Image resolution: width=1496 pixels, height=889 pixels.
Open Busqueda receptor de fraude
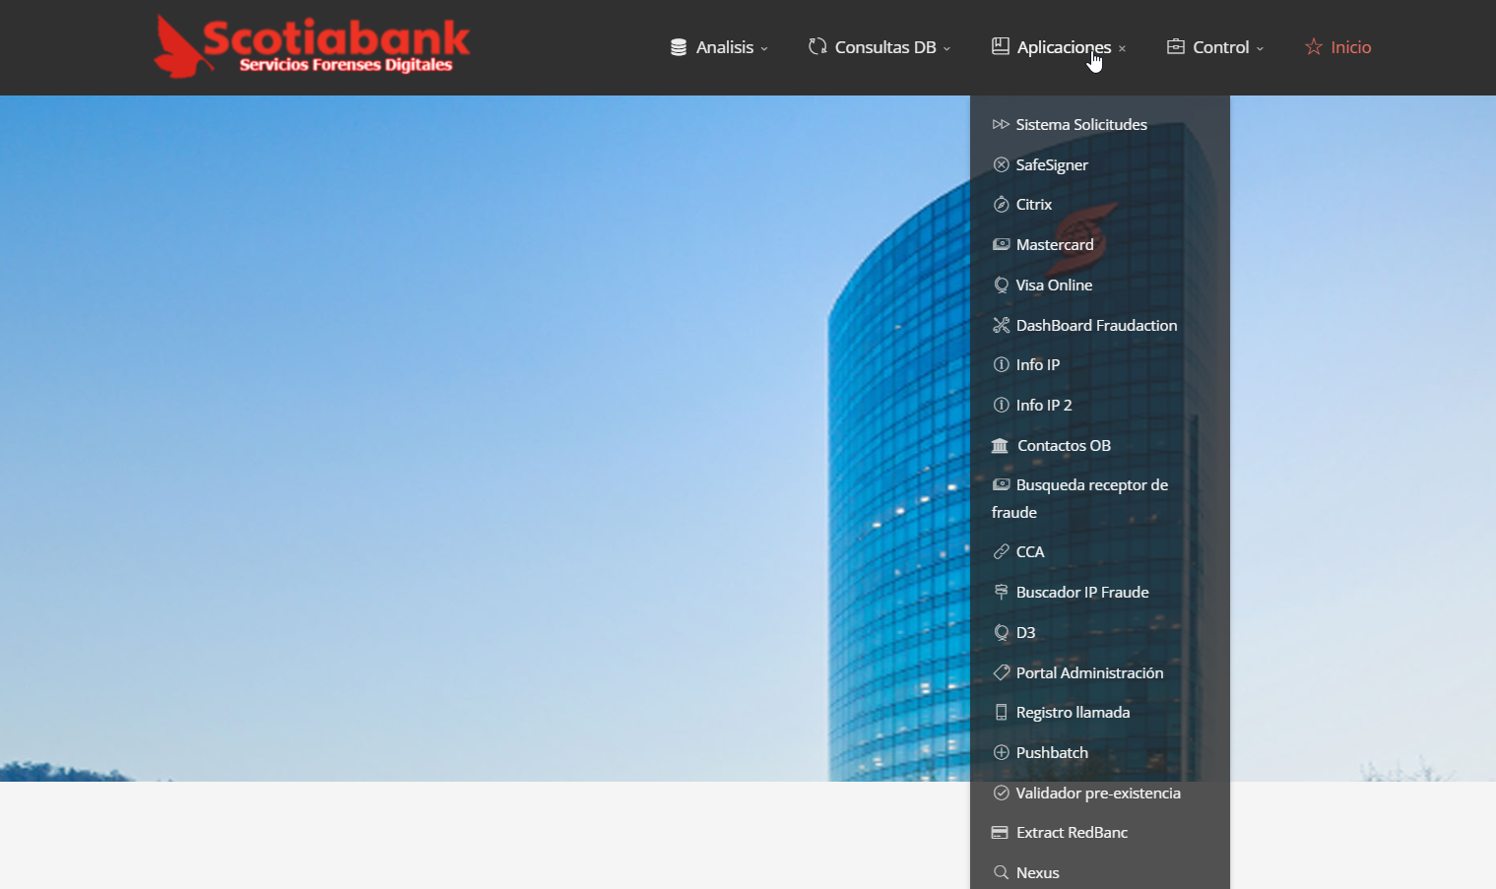pos(1079,498)
